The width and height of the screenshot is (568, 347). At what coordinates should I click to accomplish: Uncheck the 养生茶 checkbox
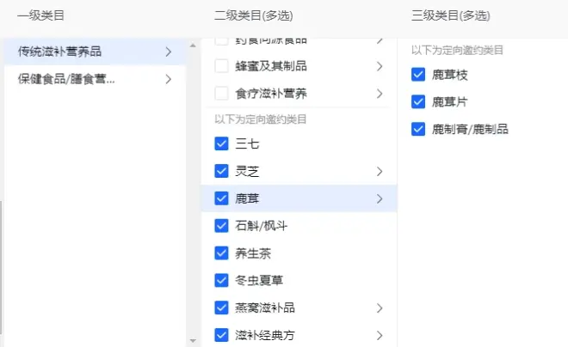pos(221,253)
